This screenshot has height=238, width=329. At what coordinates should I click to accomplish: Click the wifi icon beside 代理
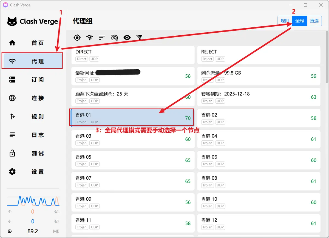pyautogui.click(x=12, y=61)
